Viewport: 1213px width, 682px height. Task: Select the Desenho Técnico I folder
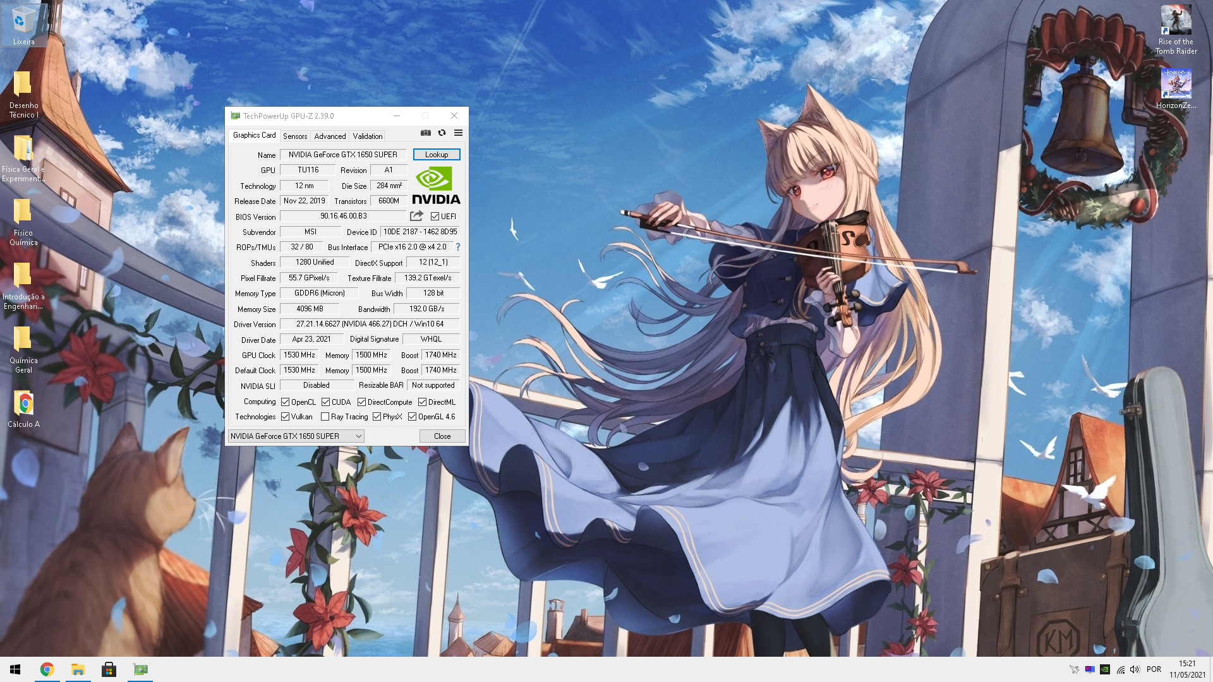(x=23, y=93)
